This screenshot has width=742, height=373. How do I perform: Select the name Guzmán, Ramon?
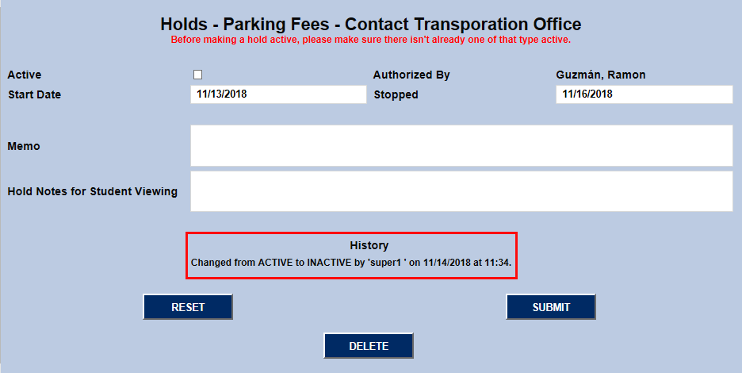point(601,75)
